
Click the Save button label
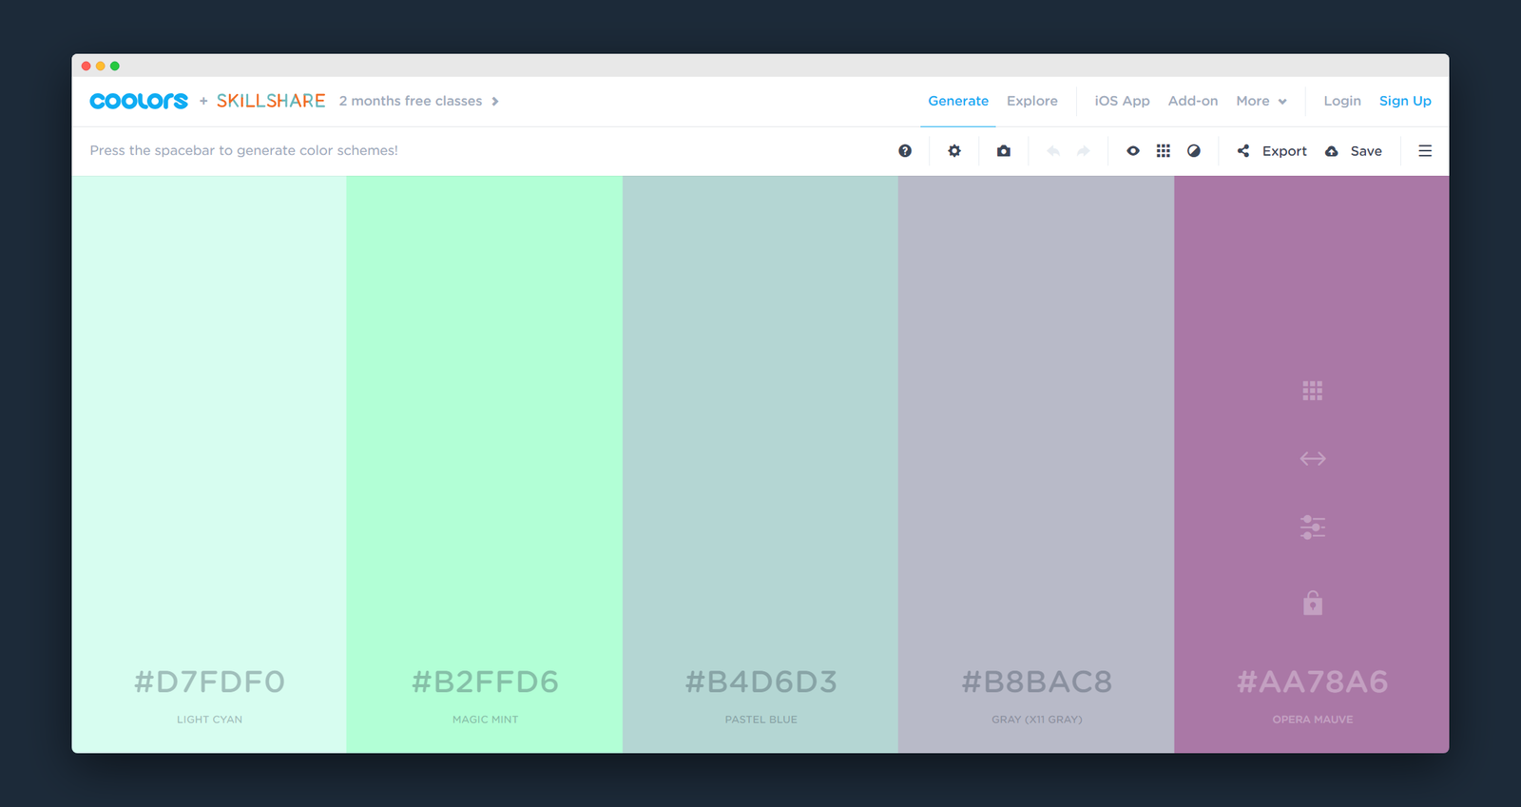point(1366,151)
